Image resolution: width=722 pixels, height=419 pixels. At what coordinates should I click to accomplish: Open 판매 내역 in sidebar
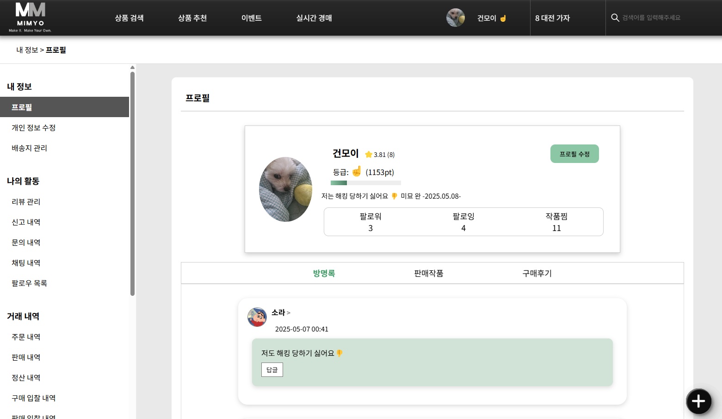(64, 357)
